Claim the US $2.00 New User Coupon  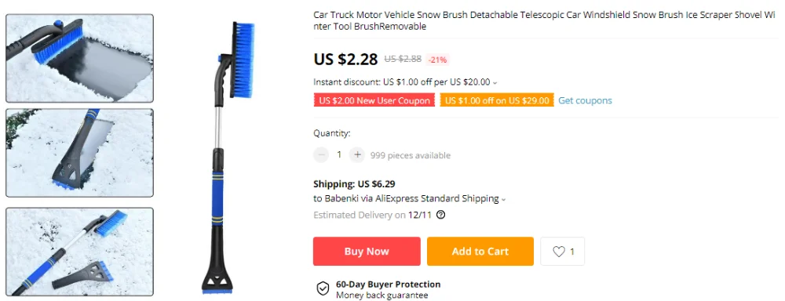[374, 100]
